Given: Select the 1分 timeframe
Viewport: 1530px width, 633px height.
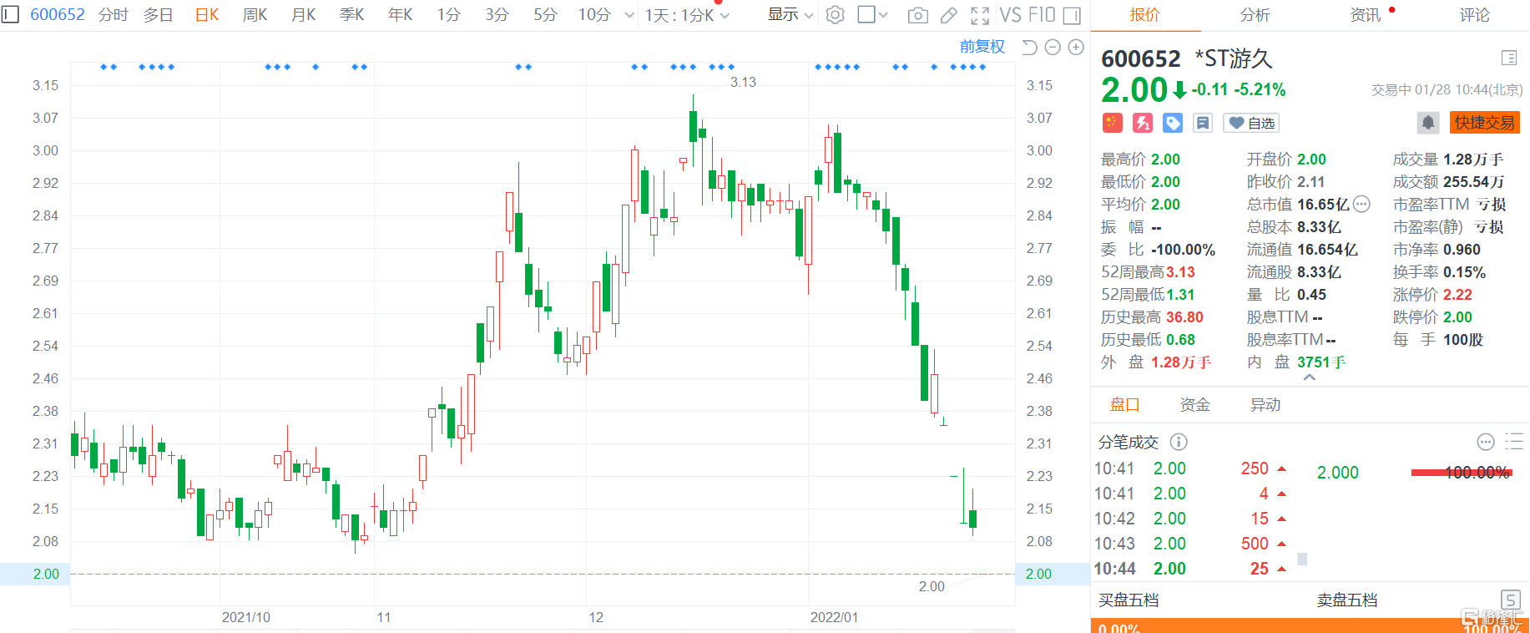Looking at the screenshot, I should [448, 15].
